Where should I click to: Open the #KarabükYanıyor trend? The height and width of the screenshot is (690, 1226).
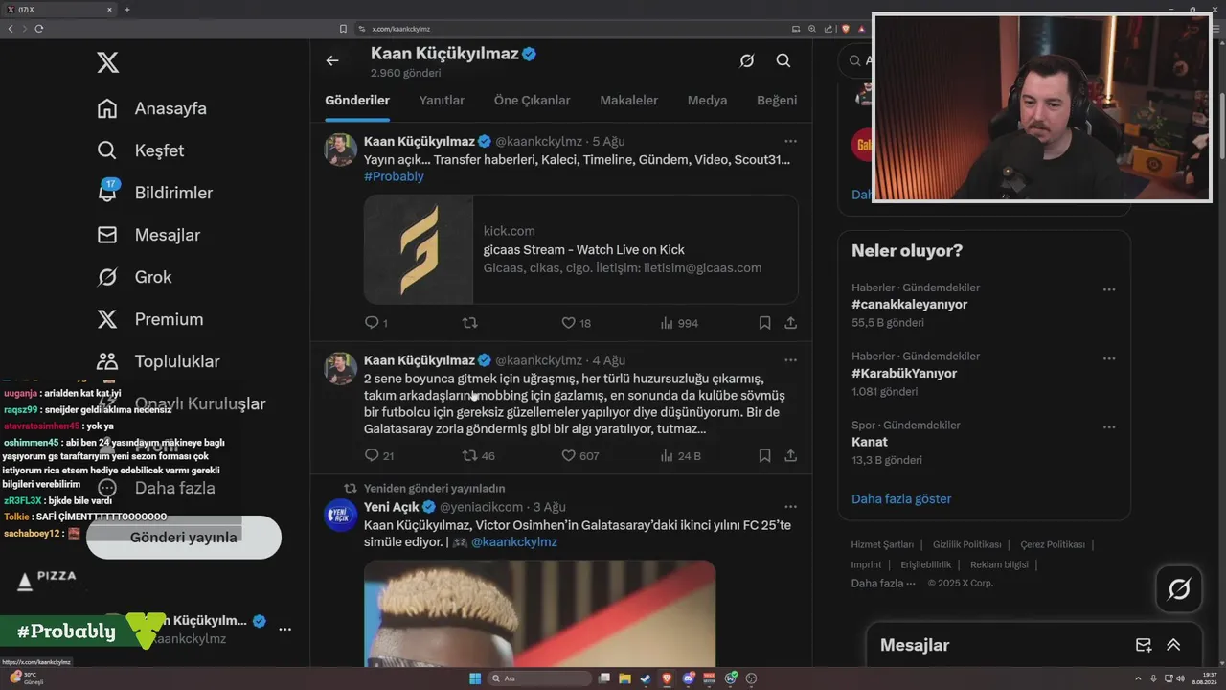tap(904, 373)
